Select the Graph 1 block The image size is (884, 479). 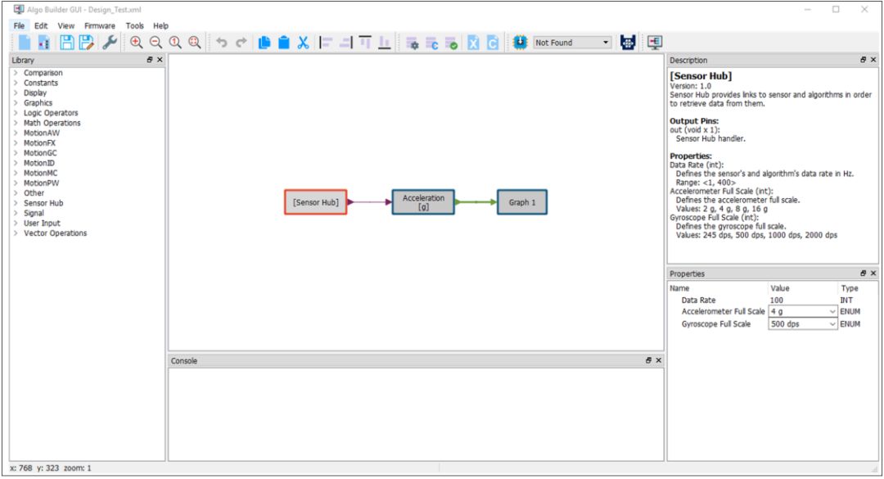point(522,202)
